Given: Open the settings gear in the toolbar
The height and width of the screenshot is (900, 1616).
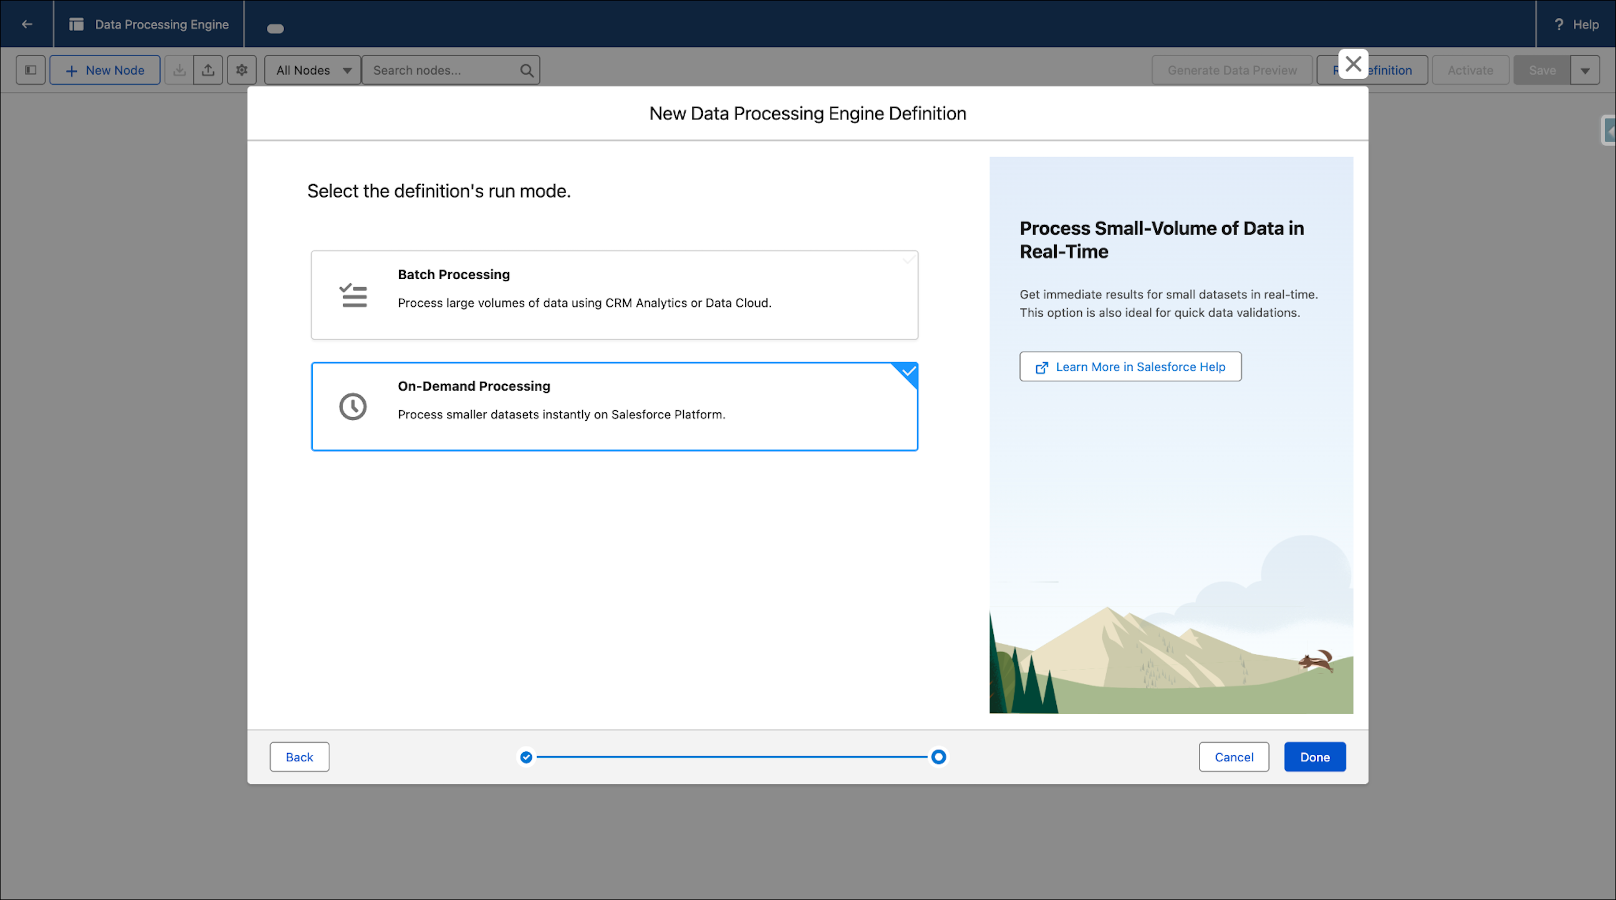Looking at the screenshot, I should point(242,70).
